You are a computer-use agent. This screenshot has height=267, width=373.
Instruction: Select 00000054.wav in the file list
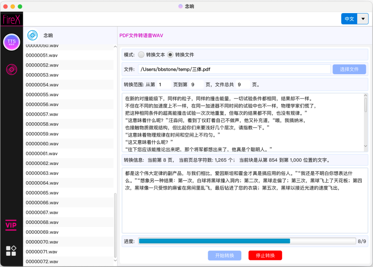tap(68, 85)
